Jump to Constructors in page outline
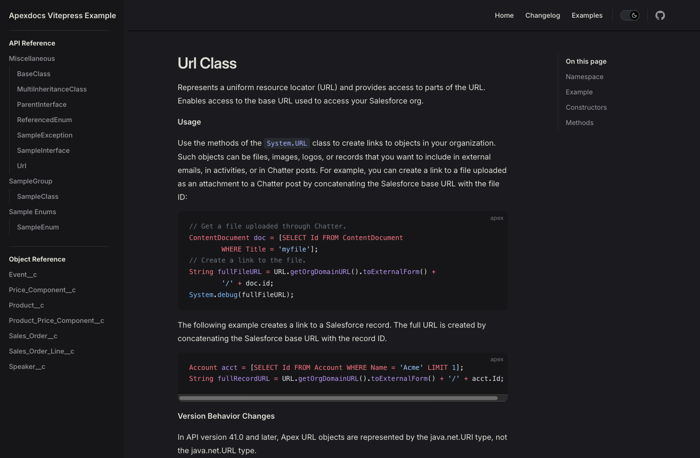This screenshot has height=458, width=700. [x=586, y=107]
